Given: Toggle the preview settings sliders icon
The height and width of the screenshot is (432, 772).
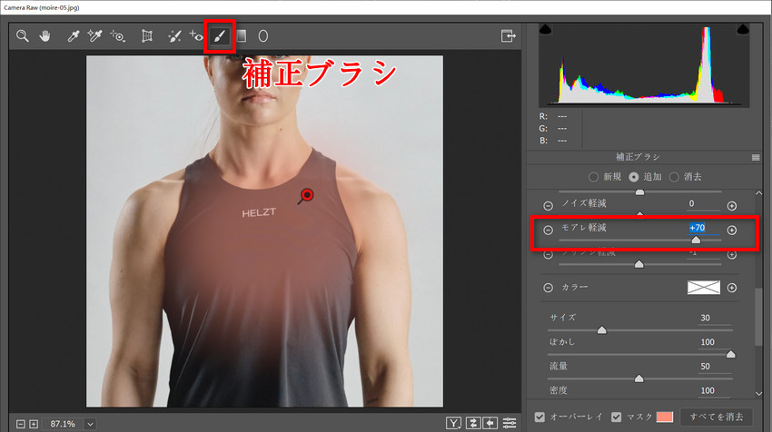Looking at the screenshot, I should point(510,423).
